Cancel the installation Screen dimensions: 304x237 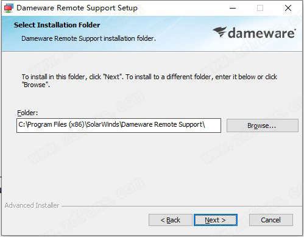tap(271, 220)
